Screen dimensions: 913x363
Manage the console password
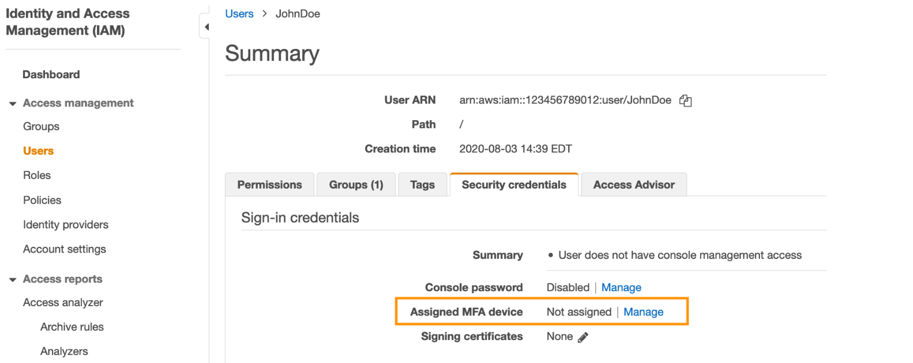(621, 287)
